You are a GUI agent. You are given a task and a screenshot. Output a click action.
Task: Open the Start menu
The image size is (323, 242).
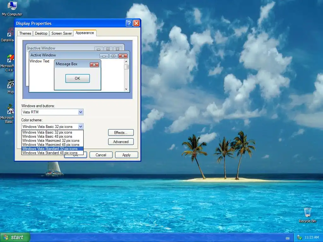pyautogui.click(x=15, y=237)
